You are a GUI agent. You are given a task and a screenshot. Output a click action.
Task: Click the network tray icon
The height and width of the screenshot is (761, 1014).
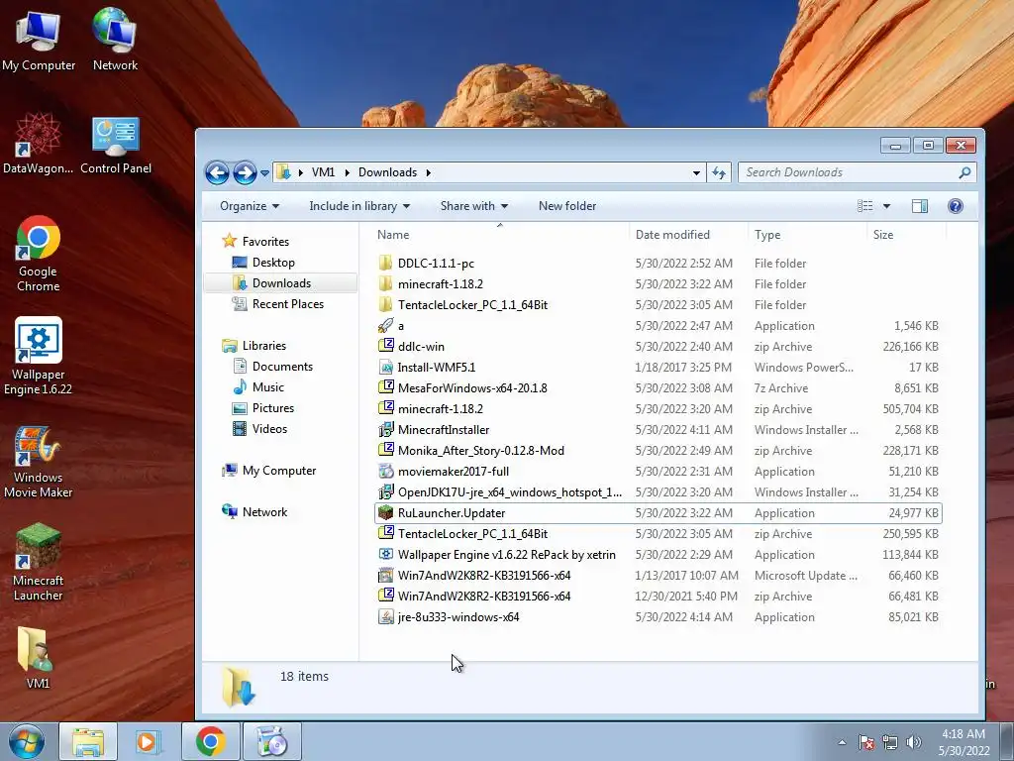click(x=890, y=742)
